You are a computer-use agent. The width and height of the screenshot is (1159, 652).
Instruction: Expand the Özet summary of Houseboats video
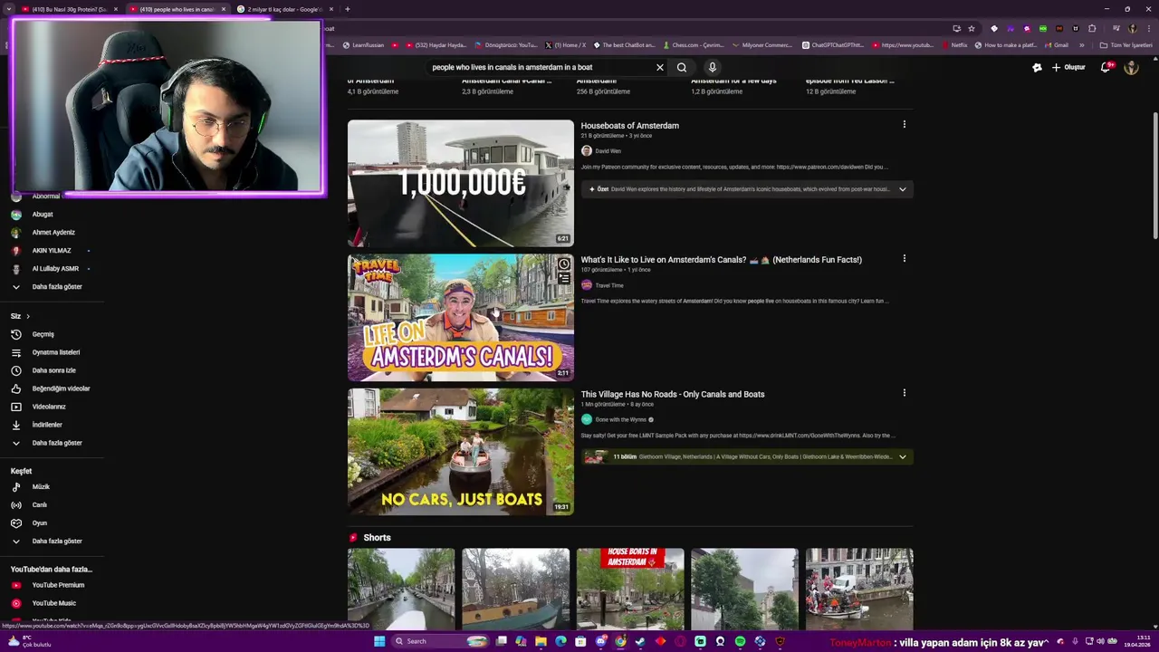click(x=902, y=189)
